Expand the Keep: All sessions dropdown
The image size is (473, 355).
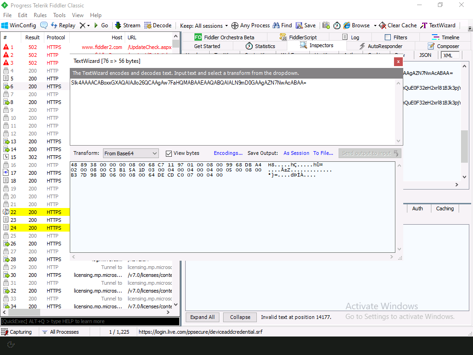(204, 25)
